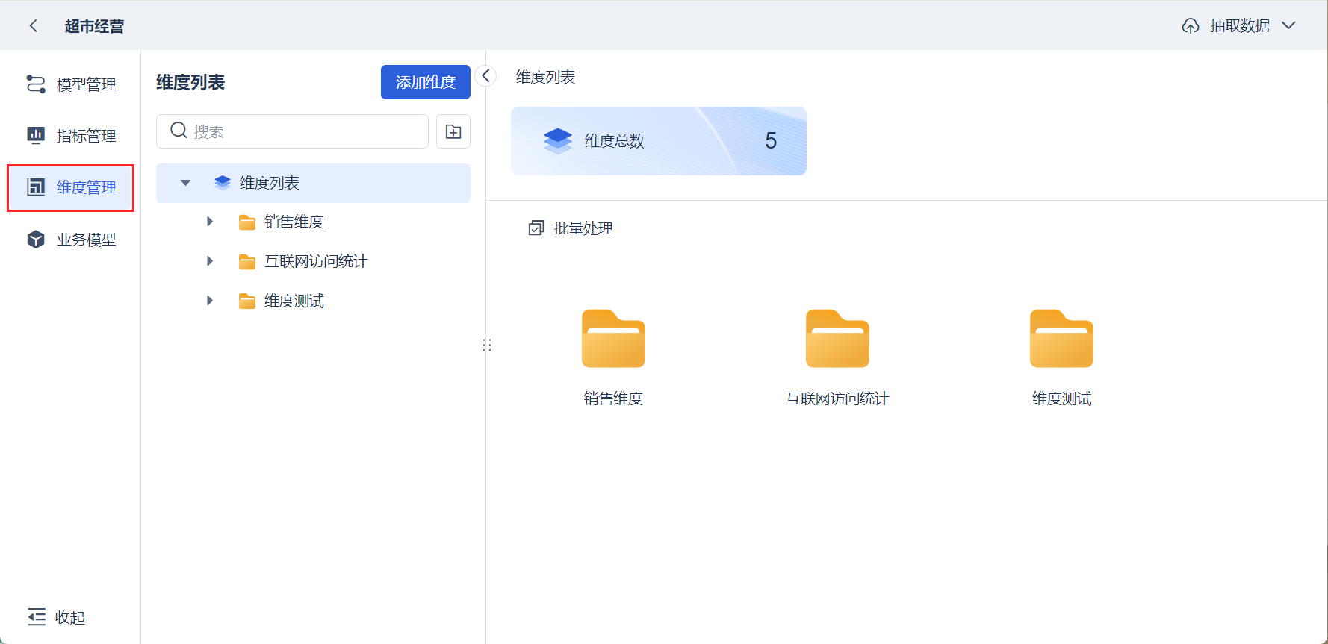Screen dimensions: 1328x644
Task: Click the 抽取数据 button label
Action: (x=1240, y=26)
